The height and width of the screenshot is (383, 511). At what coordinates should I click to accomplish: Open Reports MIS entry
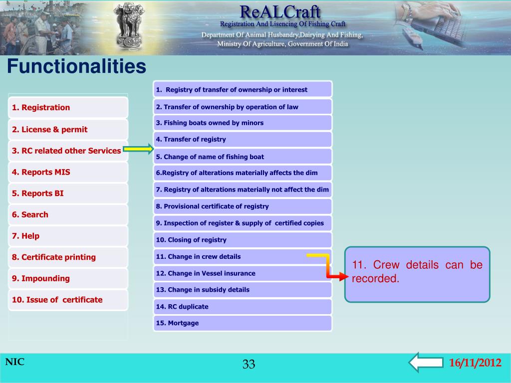(x=68, y=172)
